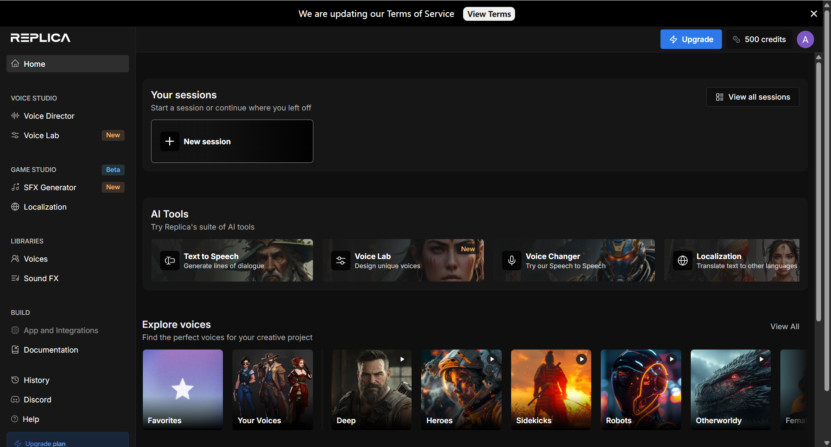Screen dimensions: 831x447
Task: Click the Voice Changer microphone icon
Action: pos(512,261)
